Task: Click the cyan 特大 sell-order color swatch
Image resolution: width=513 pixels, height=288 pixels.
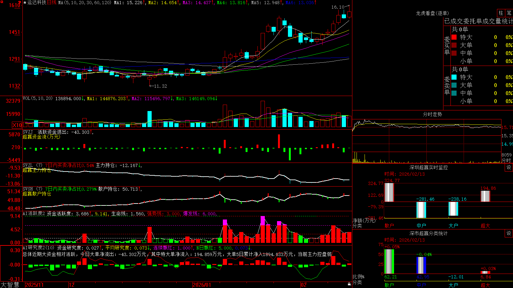Action: coord(454,77)
